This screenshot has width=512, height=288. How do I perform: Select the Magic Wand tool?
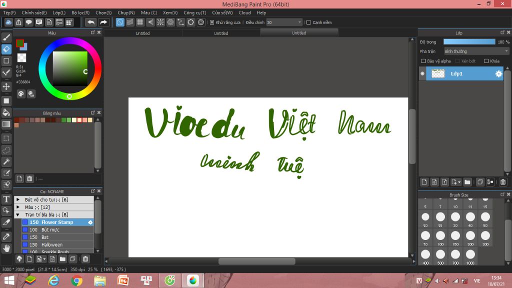click(x=6, y=161)
